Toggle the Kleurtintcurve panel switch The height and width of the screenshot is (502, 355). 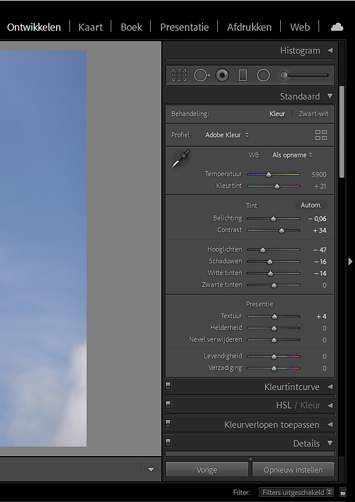[x=168, y=387]
